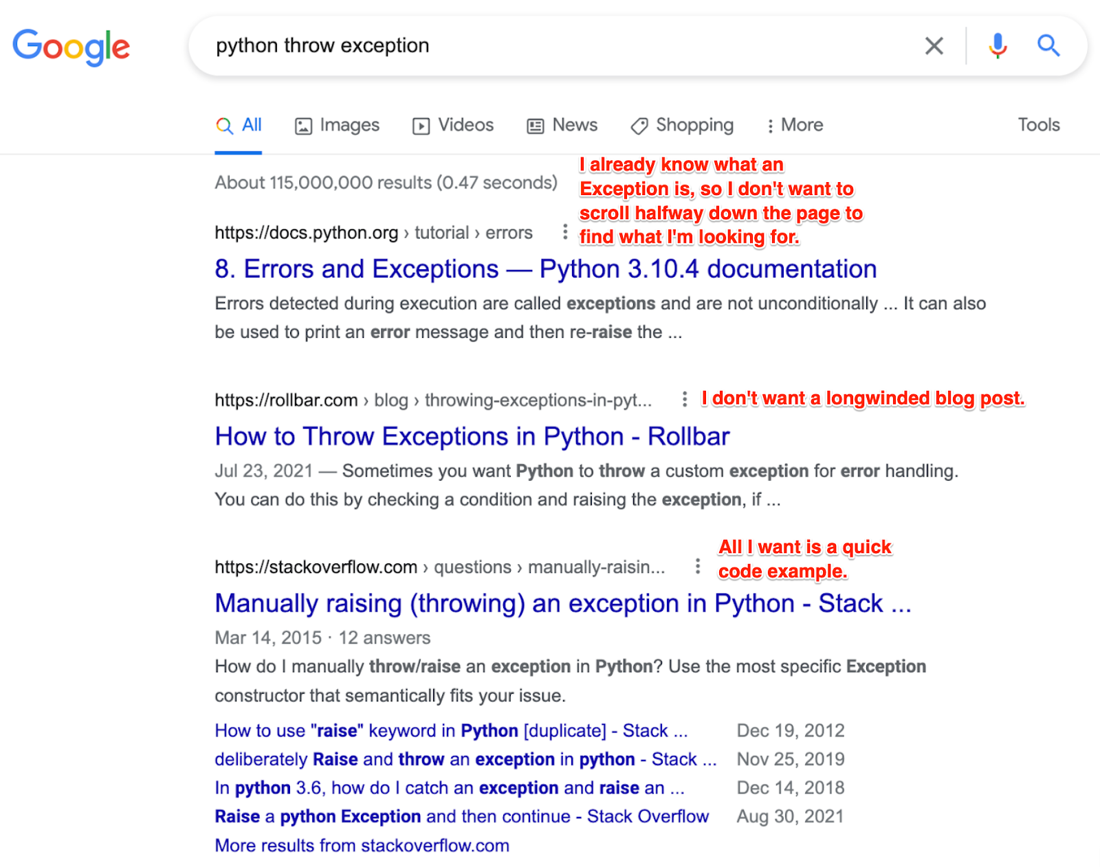Open Errors and Exceptions Python documentation link
Viewport: 1100px width, 867px height.
pos(546,269)
